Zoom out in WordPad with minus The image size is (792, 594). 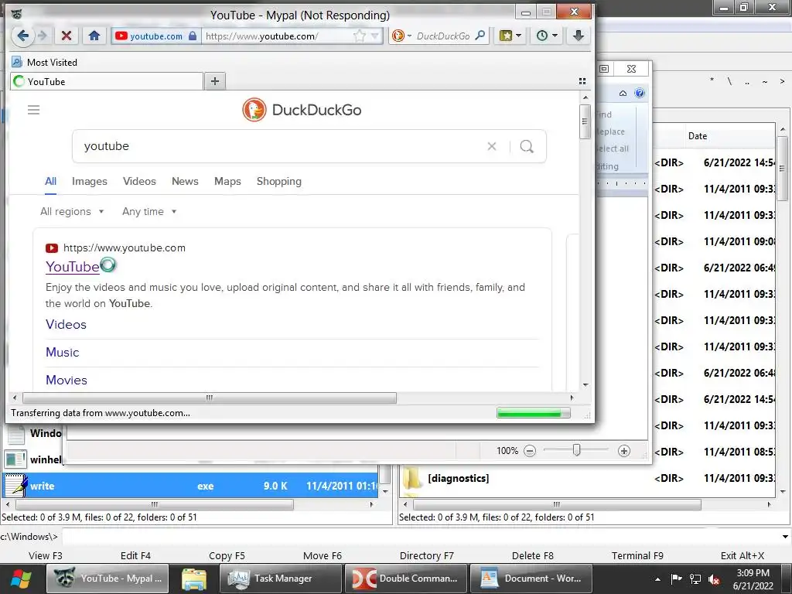tap(529, 451)
